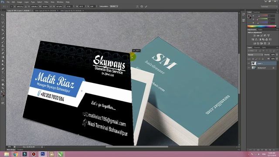This screenshot has width=279, height=157.
Task: Select the Clone Stamp tool
Action: coord(3,45)
